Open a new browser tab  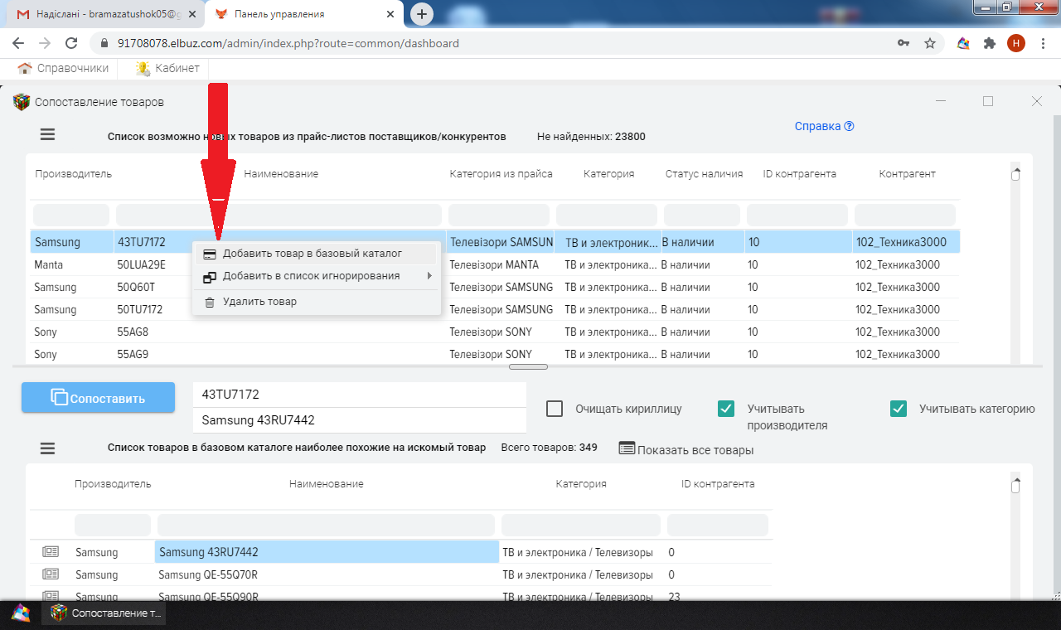point(422,14)
